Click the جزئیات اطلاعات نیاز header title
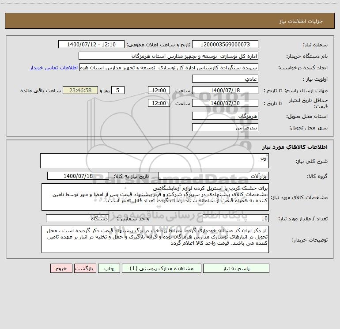The image size is (340, 329). click(301, 21)
